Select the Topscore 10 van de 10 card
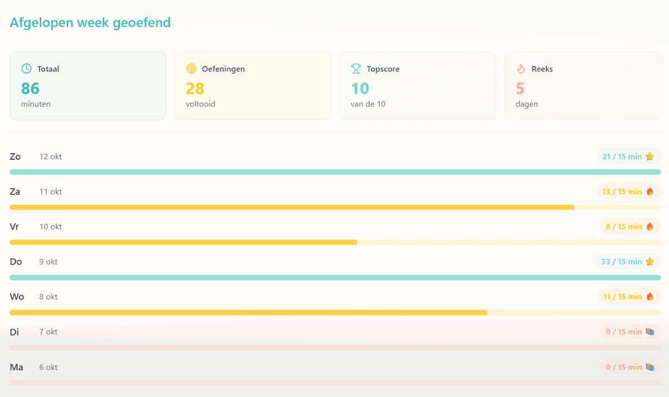Viewport: 669px width, 397px height. coord(417,86)
